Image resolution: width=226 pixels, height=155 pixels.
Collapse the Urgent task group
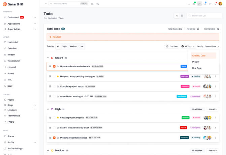point(48,58)
